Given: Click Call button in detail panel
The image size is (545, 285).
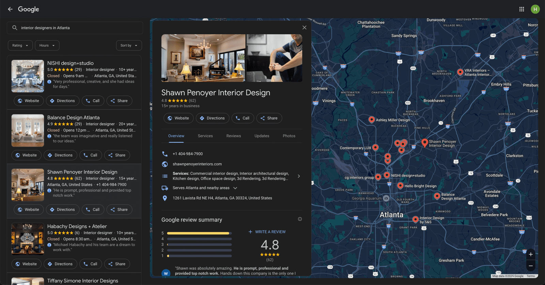Looking at the screenshot, I should 243,118.
